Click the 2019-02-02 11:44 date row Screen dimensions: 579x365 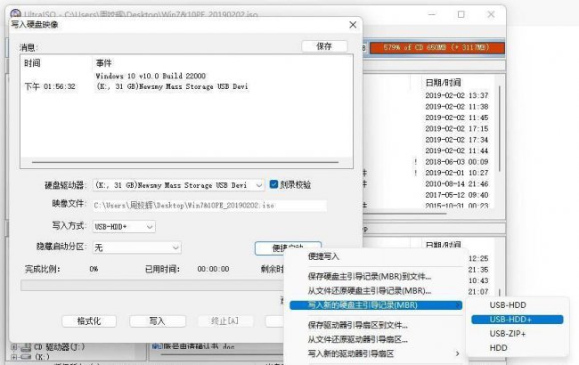457,151
